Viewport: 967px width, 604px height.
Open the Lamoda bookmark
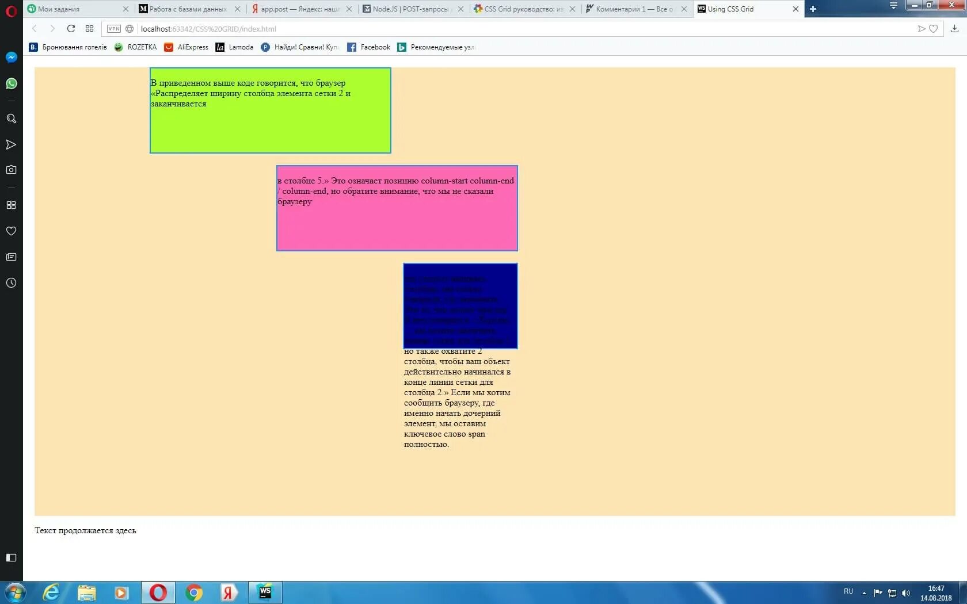click(234, 47)
